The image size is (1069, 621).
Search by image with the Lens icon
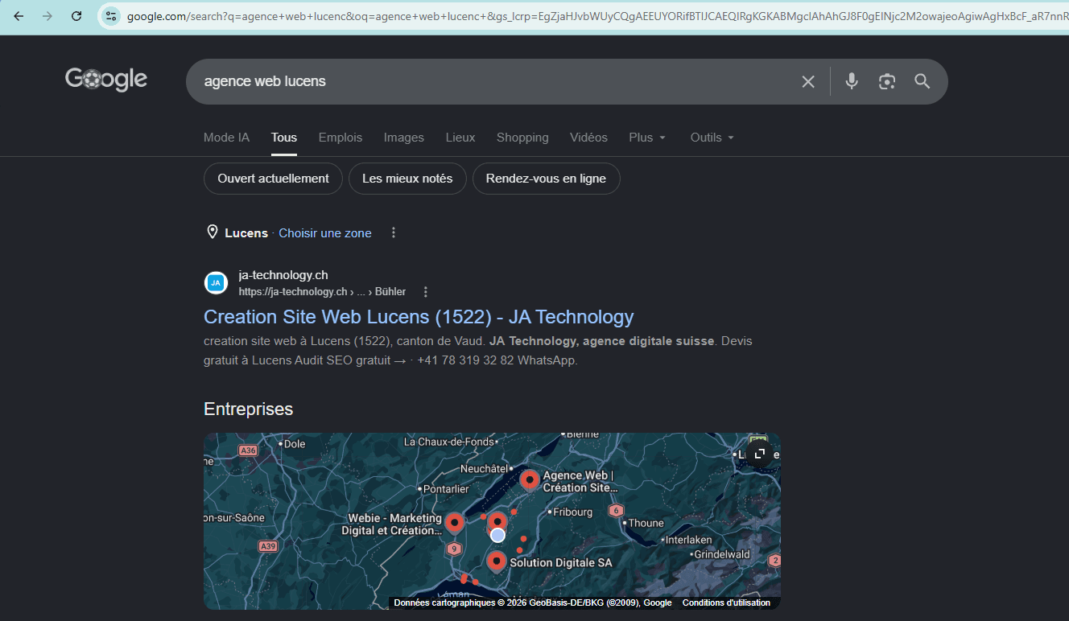(x=887, y=81)
